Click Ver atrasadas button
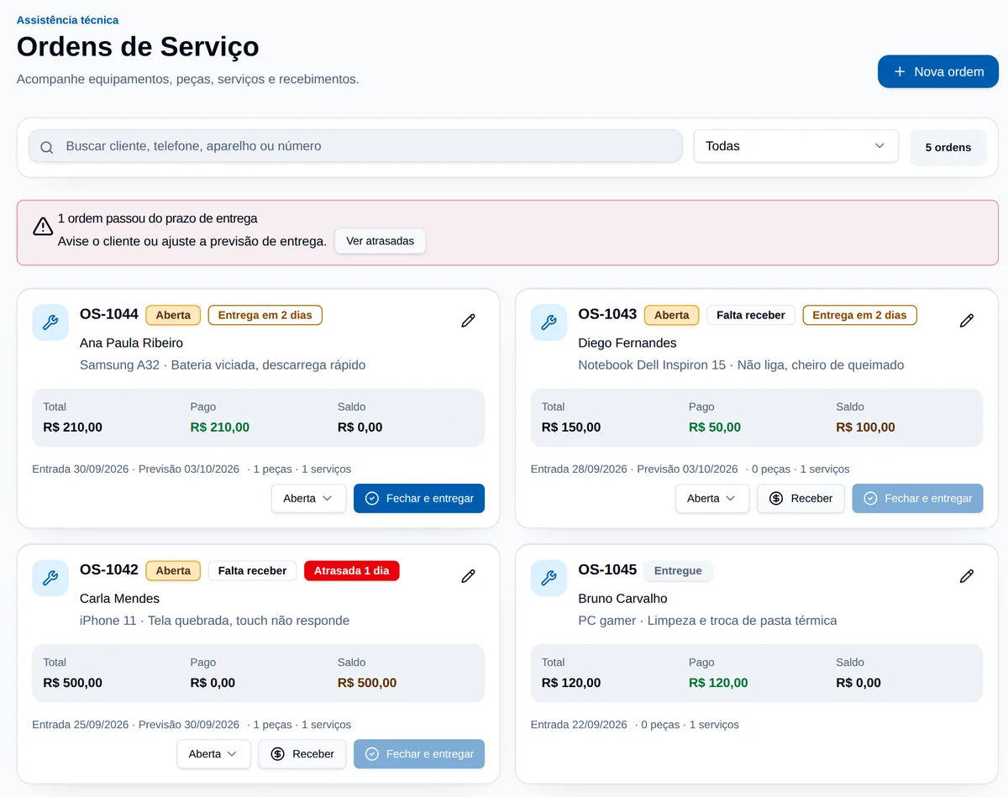Screen dimensions: 1008x797 [x=381, y=241]
